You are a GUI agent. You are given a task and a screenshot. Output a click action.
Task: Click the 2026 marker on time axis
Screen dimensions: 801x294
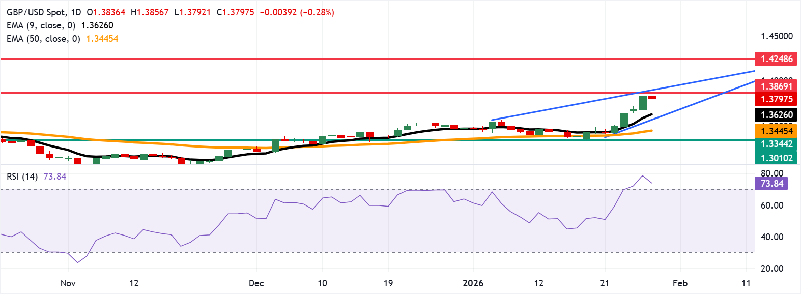click(473, 283)
